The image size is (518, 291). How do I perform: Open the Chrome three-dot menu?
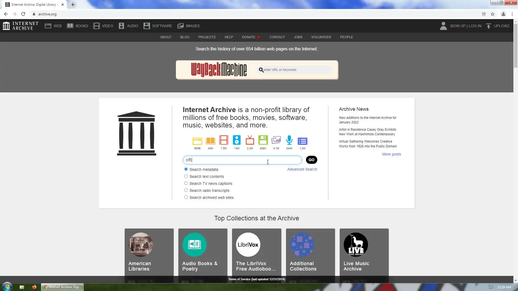pos(512,14)
